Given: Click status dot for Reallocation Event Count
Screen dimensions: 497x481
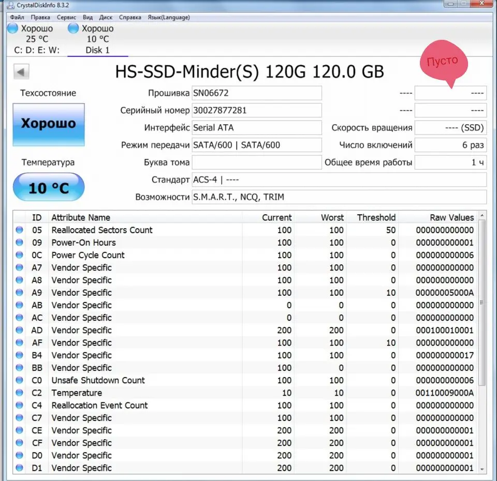Looking at the screenshot, I should click(x=19, y=405).
